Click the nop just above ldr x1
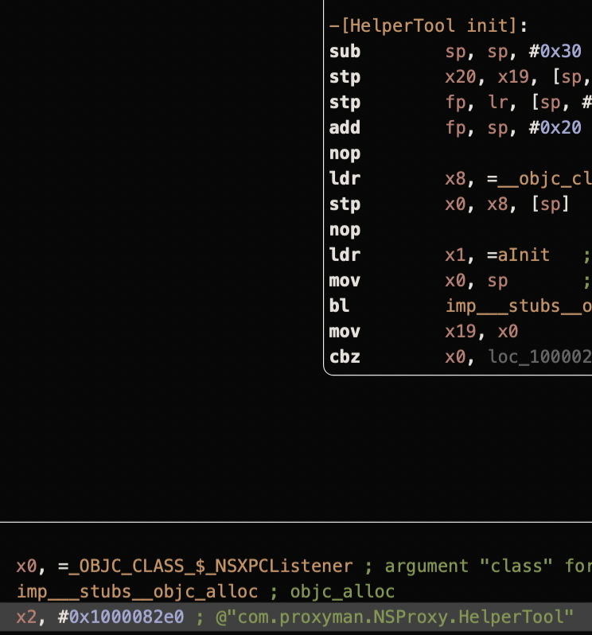 click(345, 230)
